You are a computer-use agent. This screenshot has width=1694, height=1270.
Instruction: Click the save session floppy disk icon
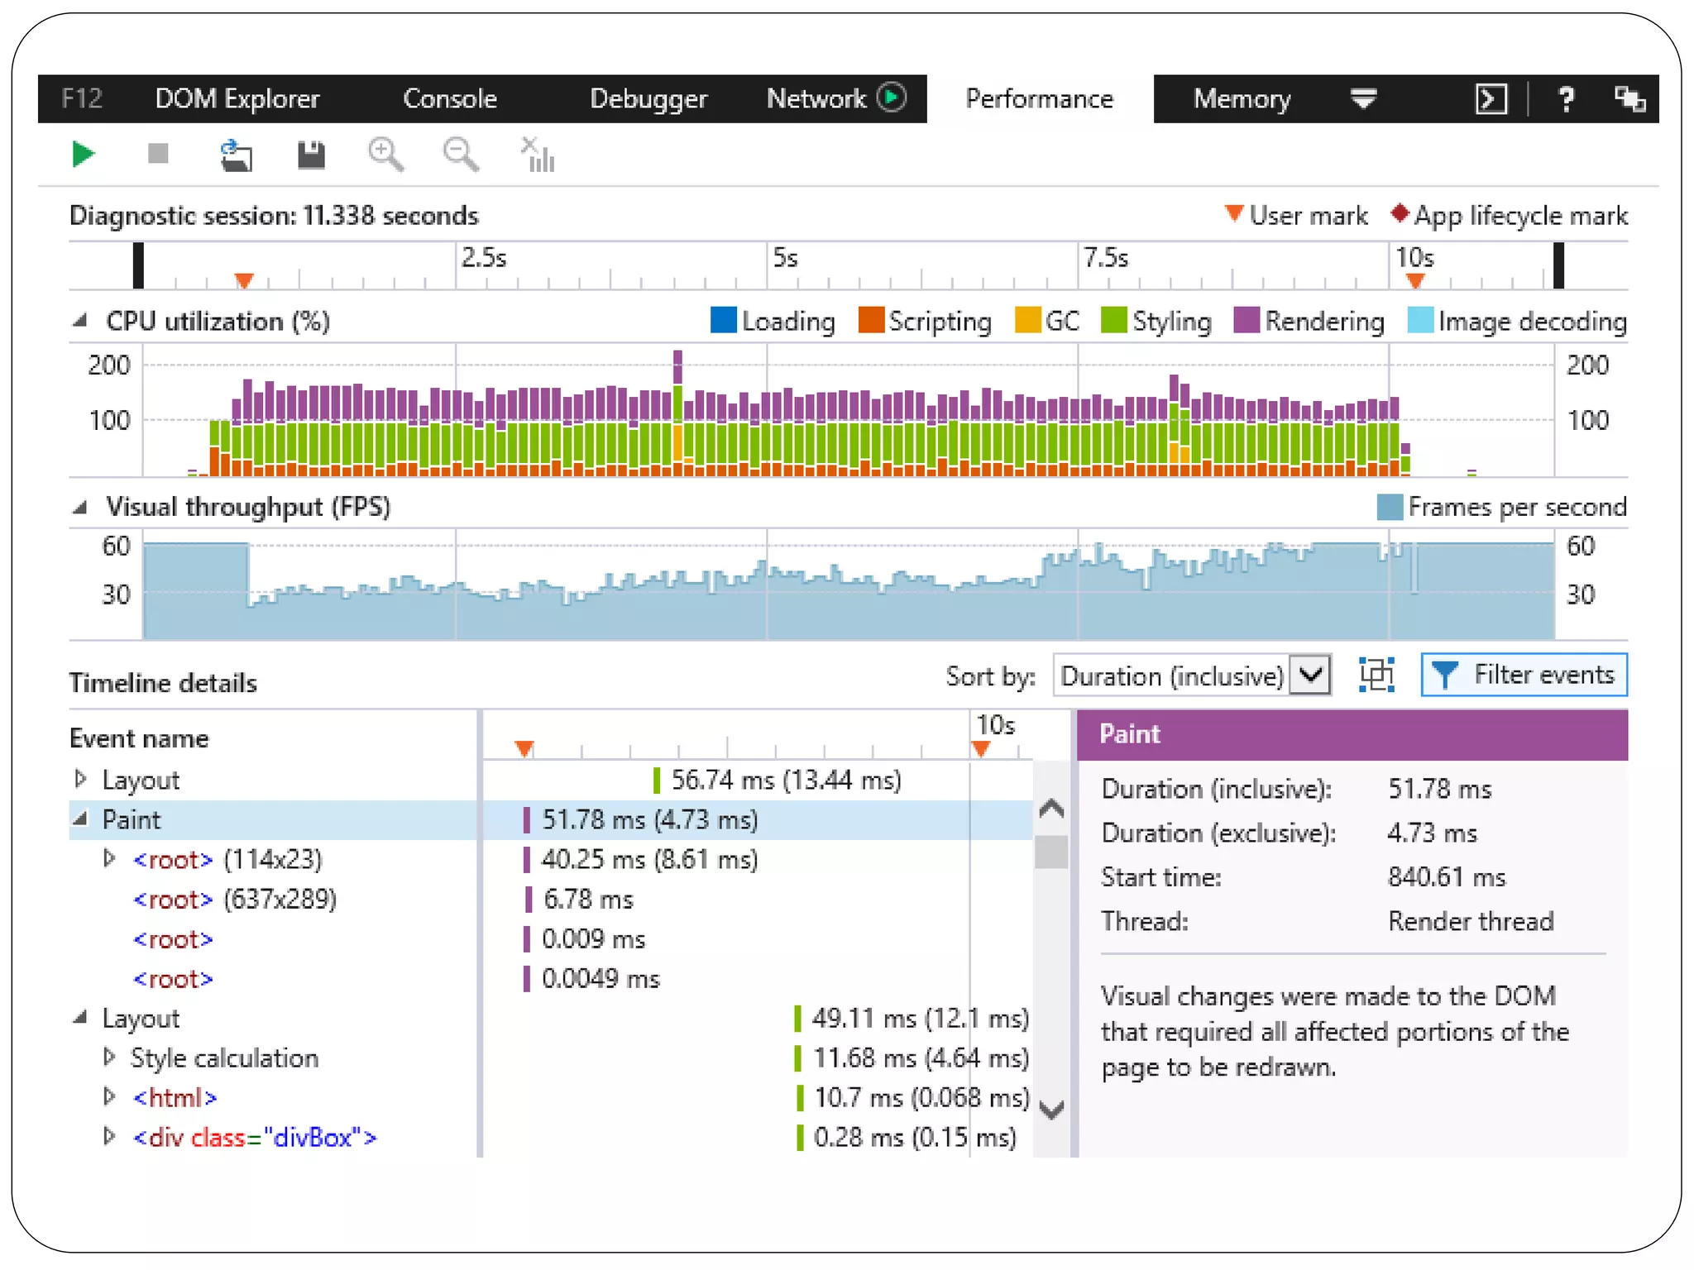(311, 155)
